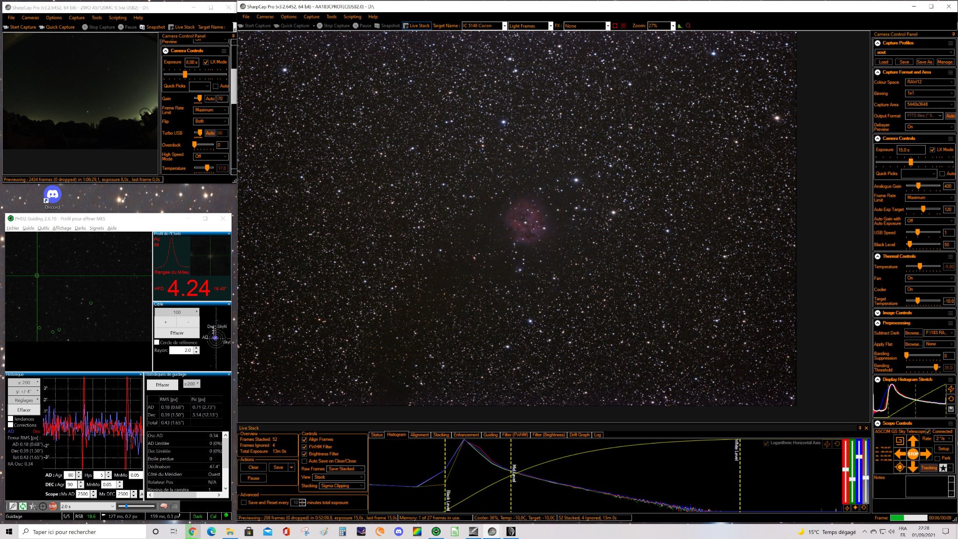958x539 pixels.
Task: Click the Tracking button in Scope Controls
Action: tap(929, 468)
